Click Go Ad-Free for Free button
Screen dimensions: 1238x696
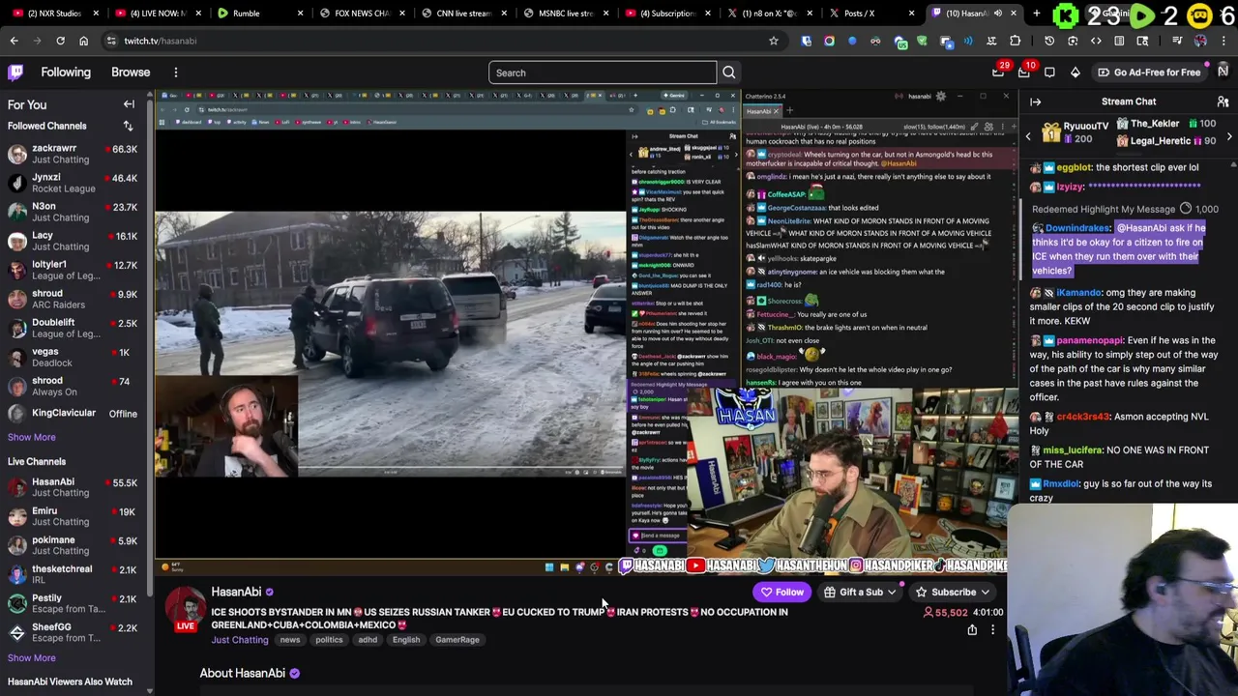pos(1148,72)
